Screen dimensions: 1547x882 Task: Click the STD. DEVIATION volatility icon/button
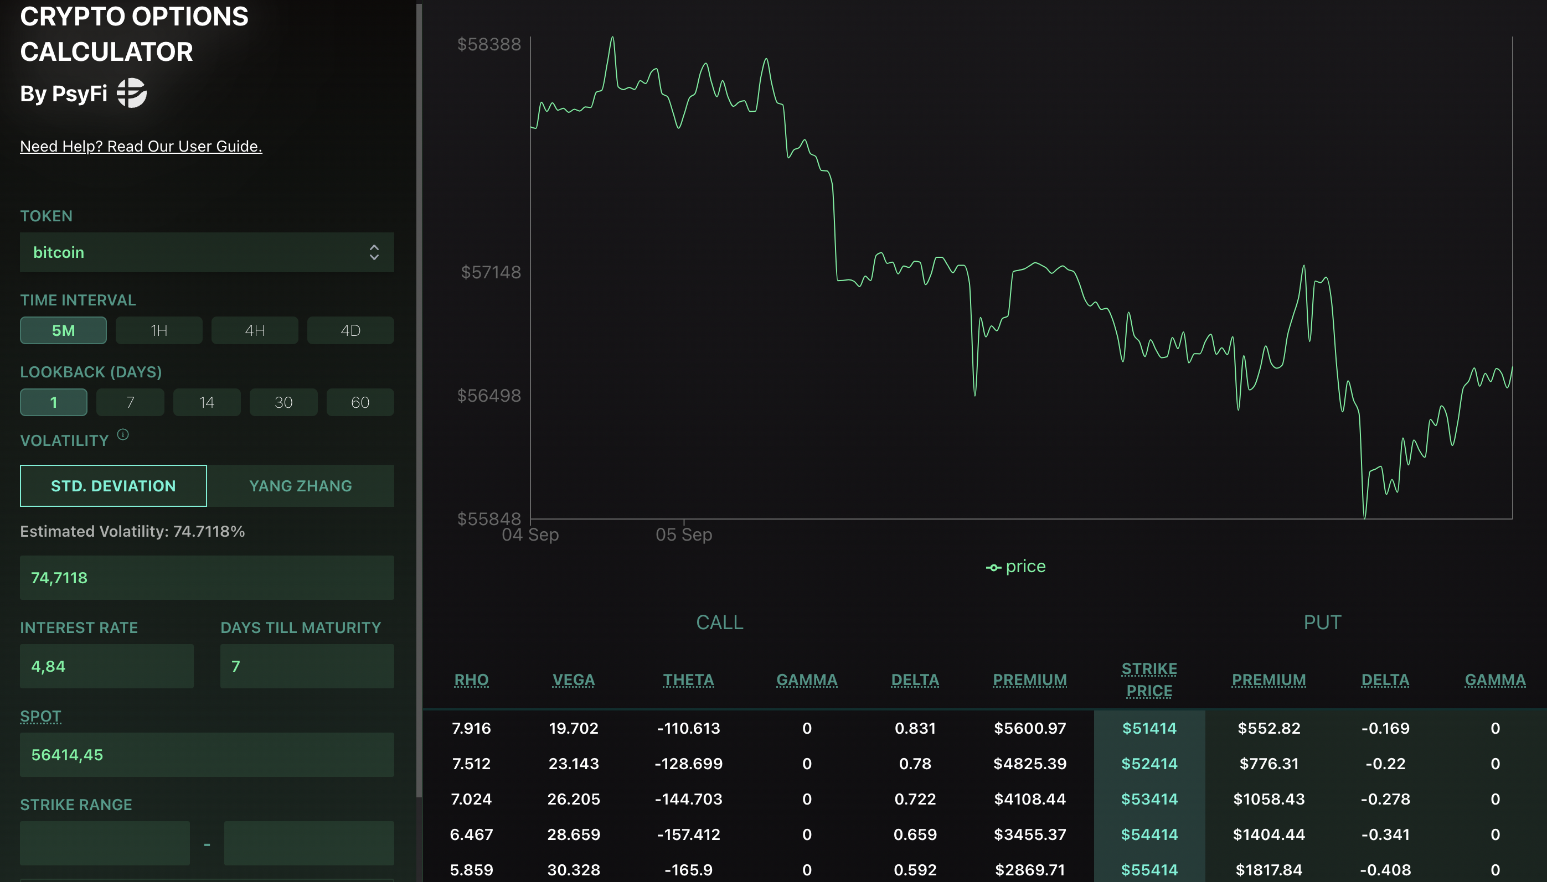click(112, 486)
